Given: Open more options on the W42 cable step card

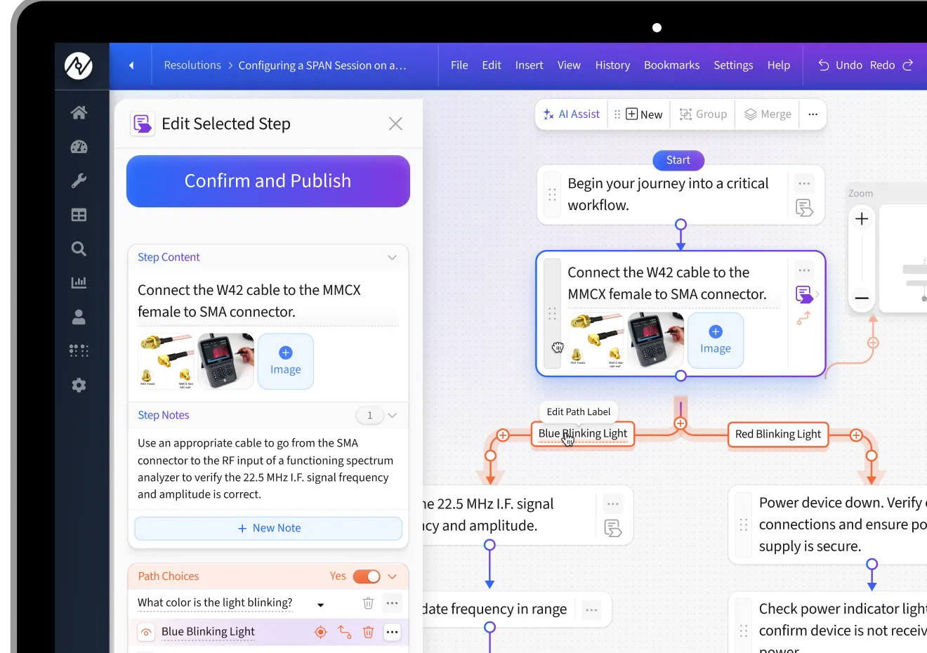Looking at the screenshot, I should 804,270.
